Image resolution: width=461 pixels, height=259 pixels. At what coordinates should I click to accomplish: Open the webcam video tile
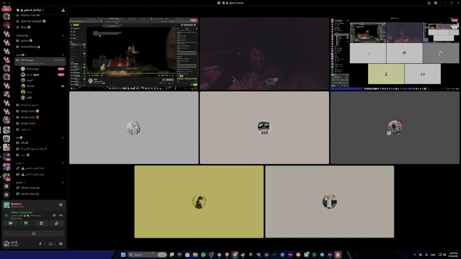264,54
